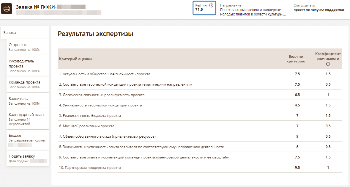The width and height of the screenshot is (350, 187).
Task: Select row 4 Уникальность творческой концепции
Action: [x=100, y=105]
